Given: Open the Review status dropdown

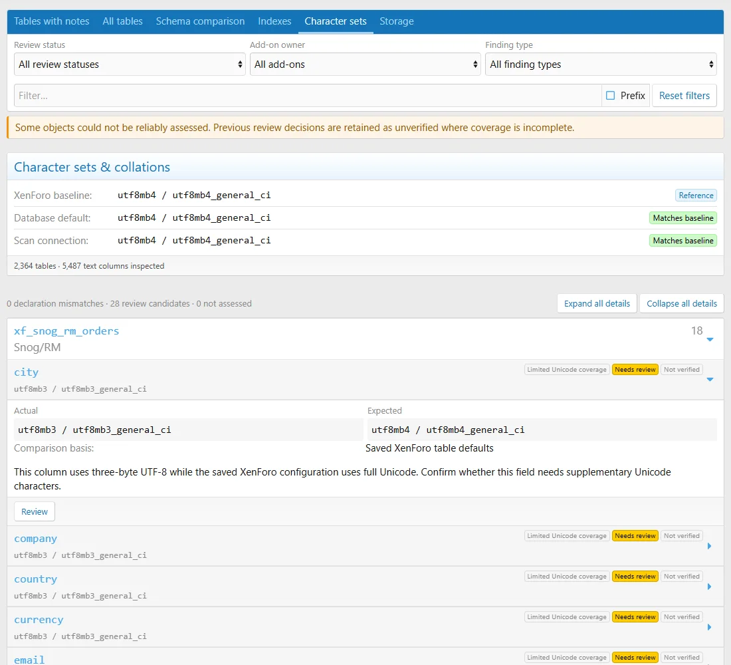Looking at the screenshot, I should point(130,65).
